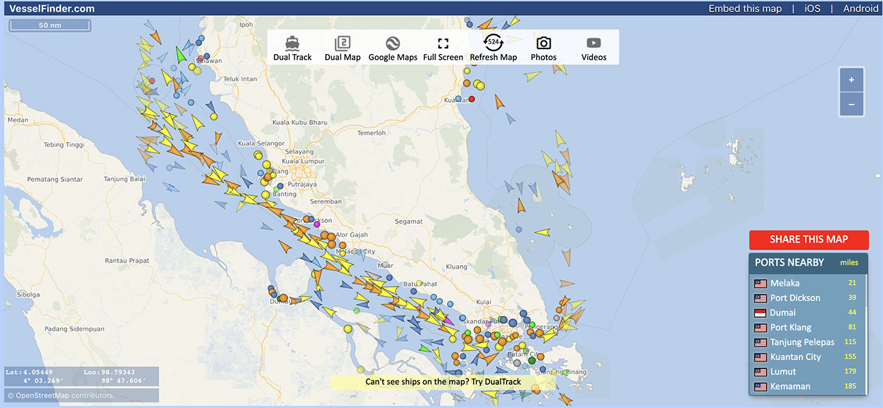Open the Android app link
Viewport: 883px width, 408px height.
(860, 9)
